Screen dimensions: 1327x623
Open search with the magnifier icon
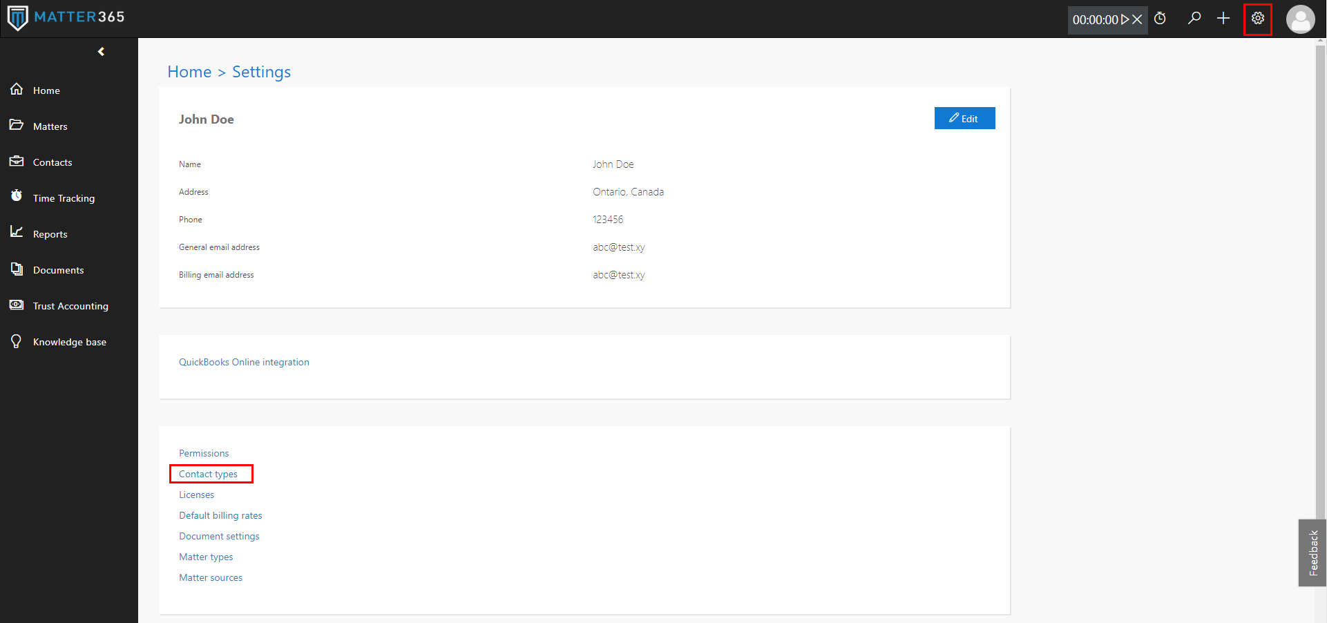(1194, 19)
